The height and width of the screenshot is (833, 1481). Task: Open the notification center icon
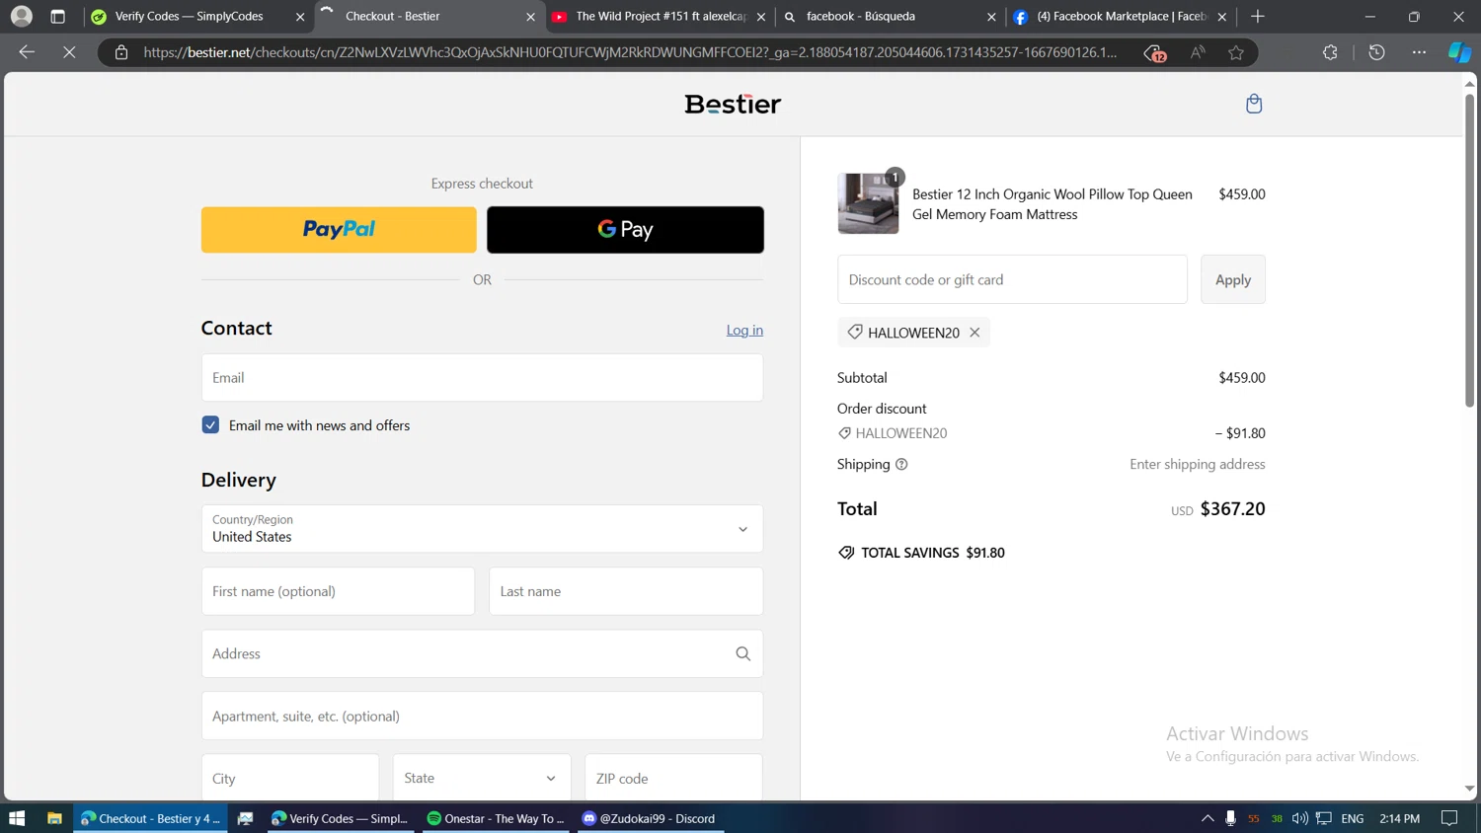[1449, 818]
